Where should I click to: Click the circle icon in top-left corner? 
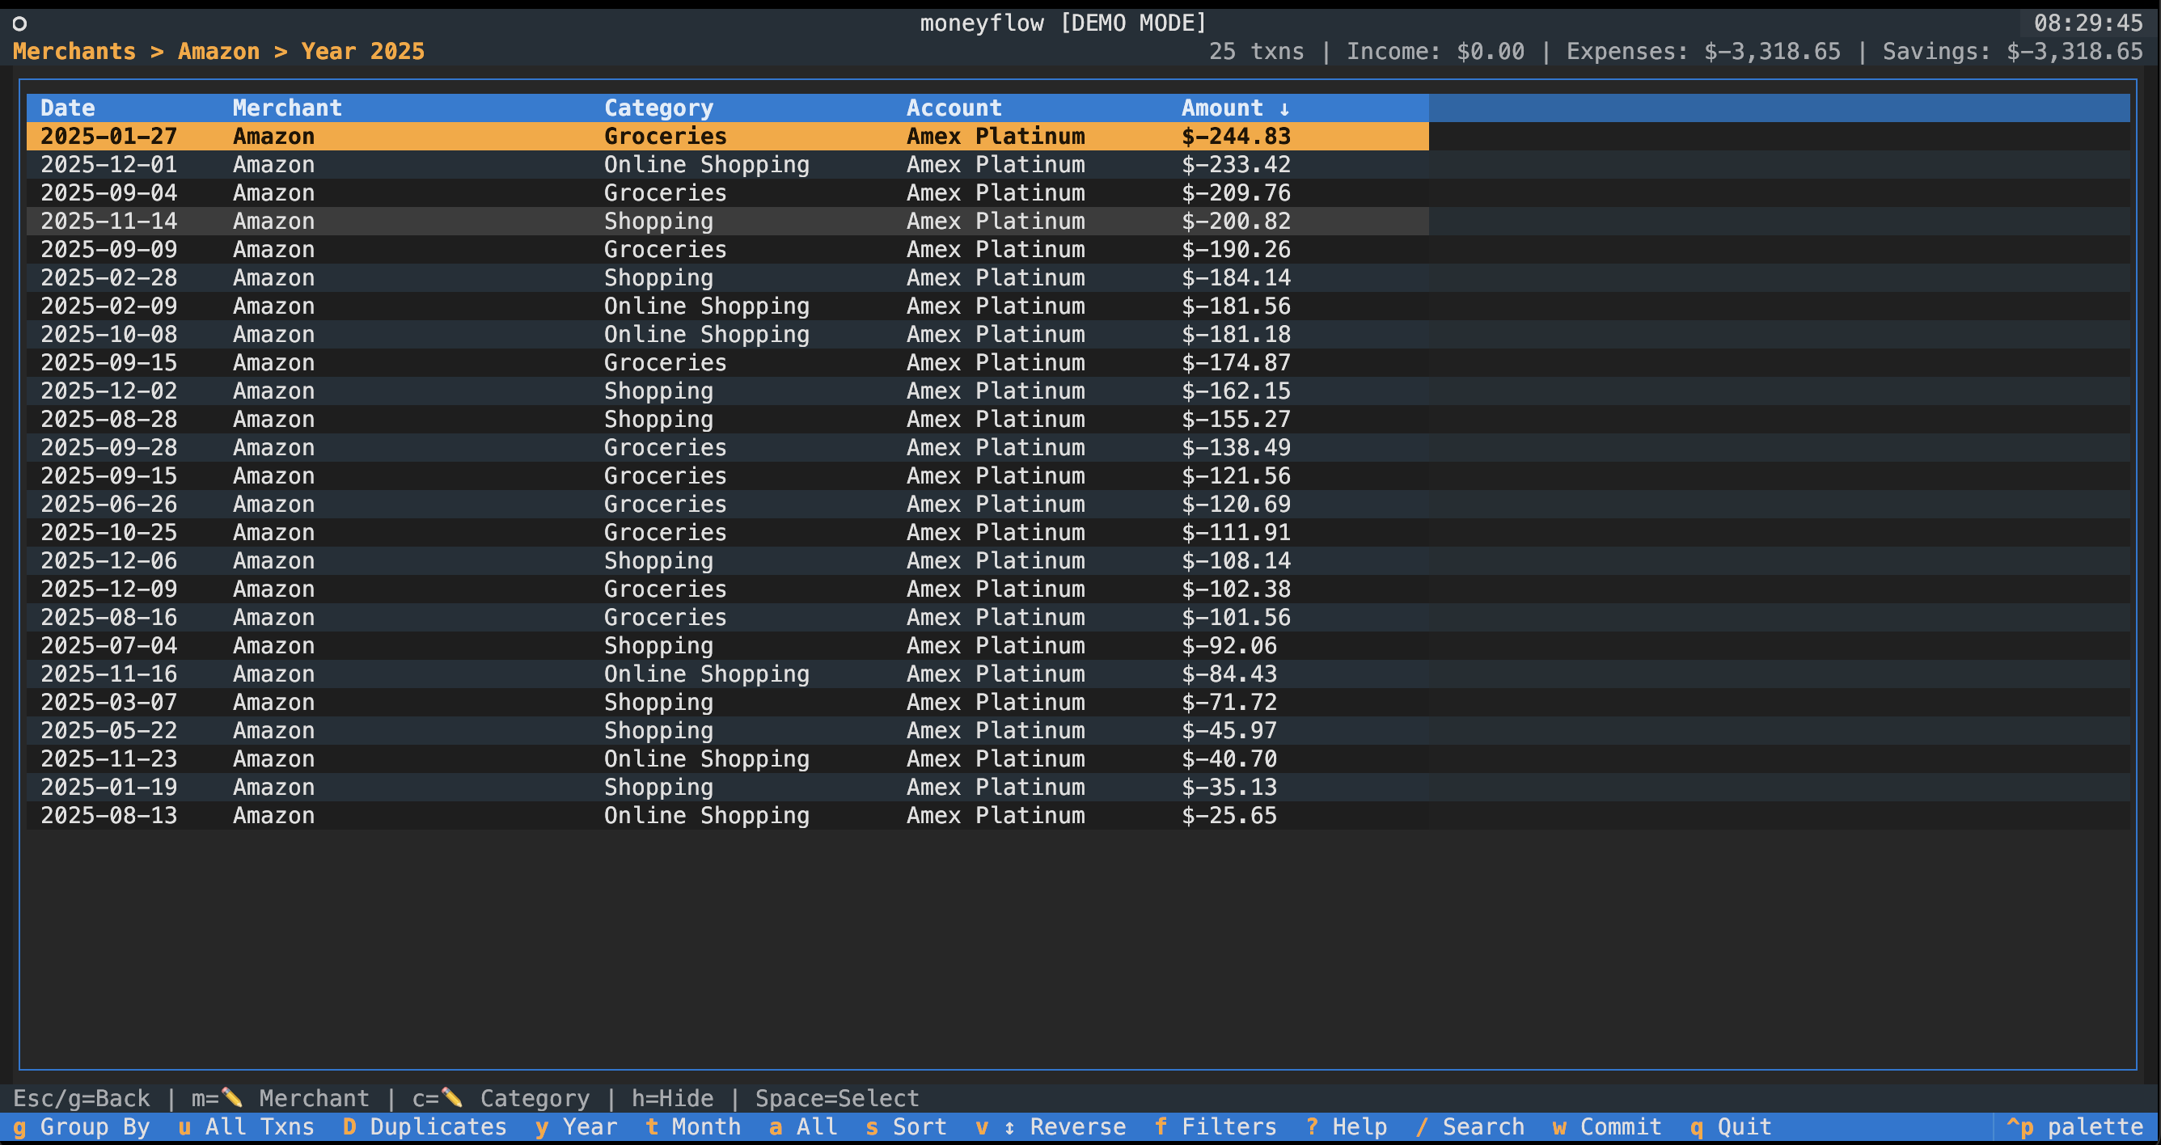click(x=19, y=23)
